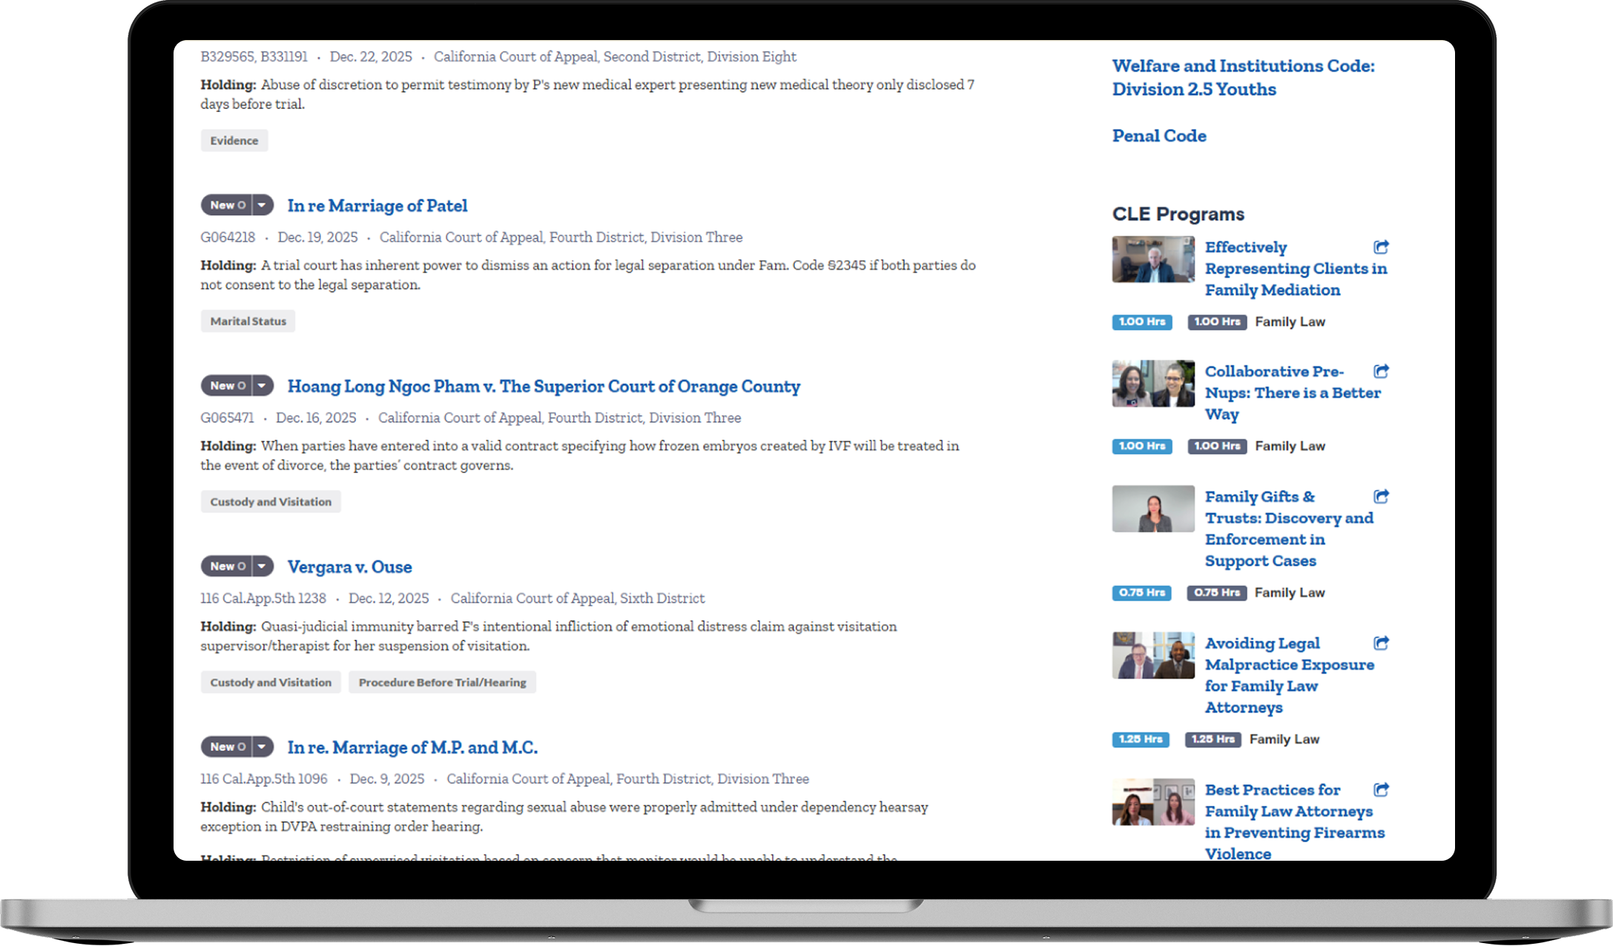Viewport: 1613px width, 946px height.
Task: Expand status dropdown next to Vergara v. Ouse
Action: tap(262, 566)
